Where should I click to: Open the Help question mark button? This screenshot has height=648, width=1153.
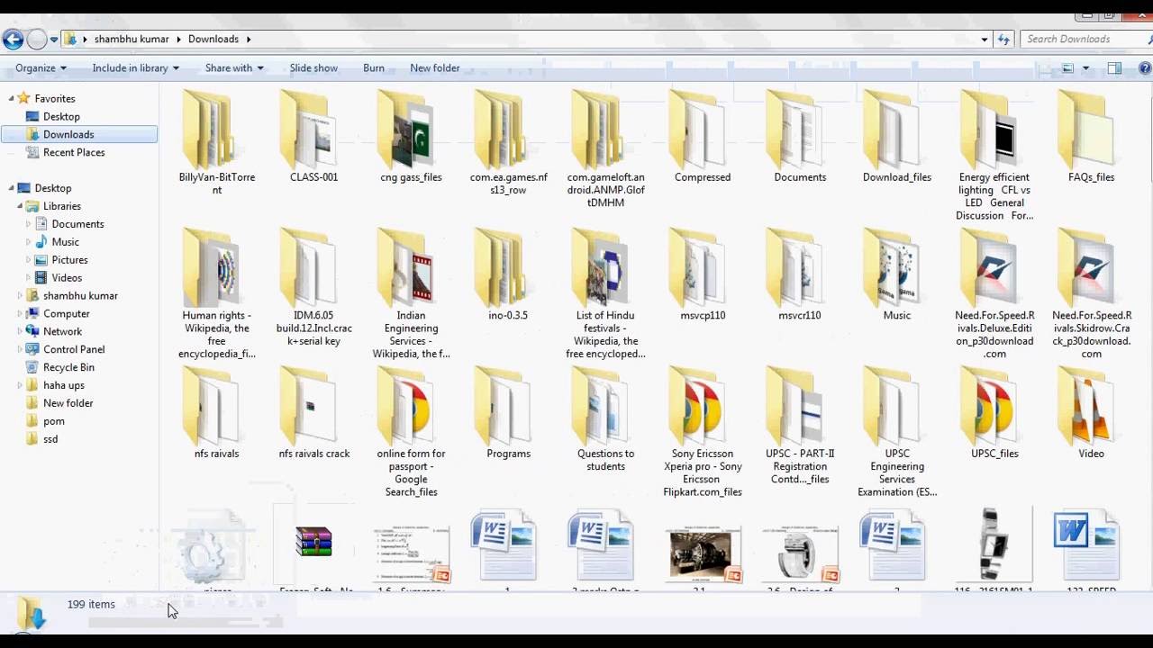click(x=1145, y=67)
